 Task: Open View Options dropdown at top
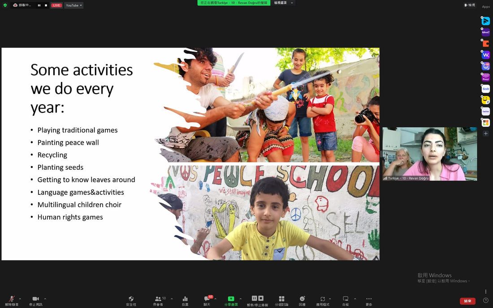[x=283, y=3]
